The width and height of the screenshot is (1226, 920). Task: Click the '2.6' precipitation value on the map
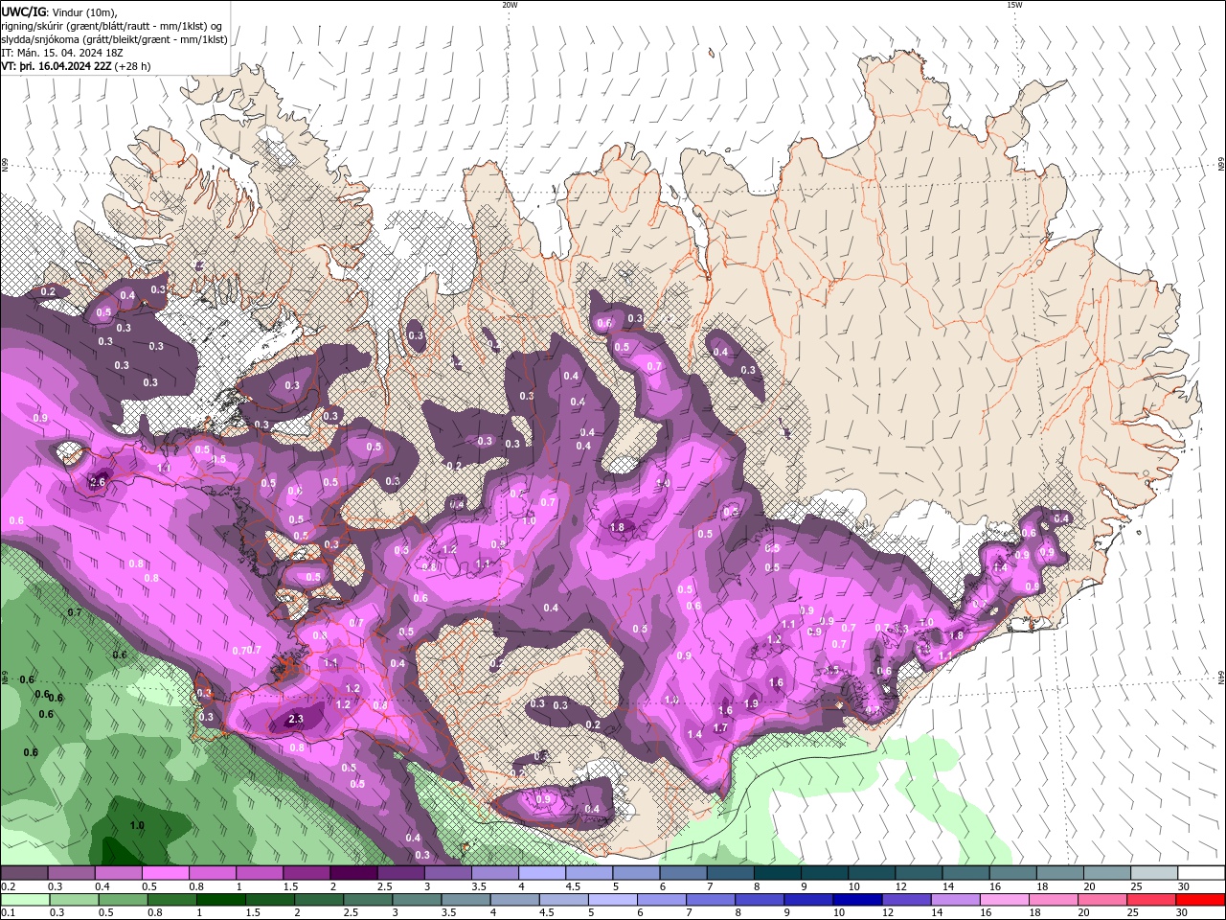click(97, 482)
